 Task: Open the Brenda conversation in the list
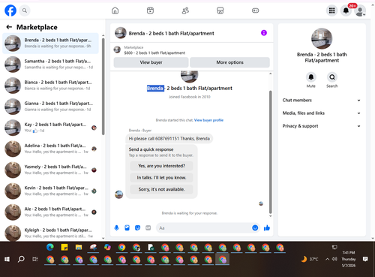pos(50,44)
